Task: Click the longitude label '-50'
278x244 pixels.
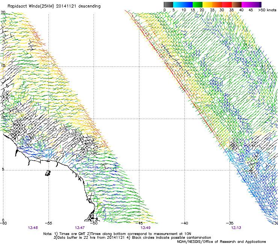Action: (94, 223)
